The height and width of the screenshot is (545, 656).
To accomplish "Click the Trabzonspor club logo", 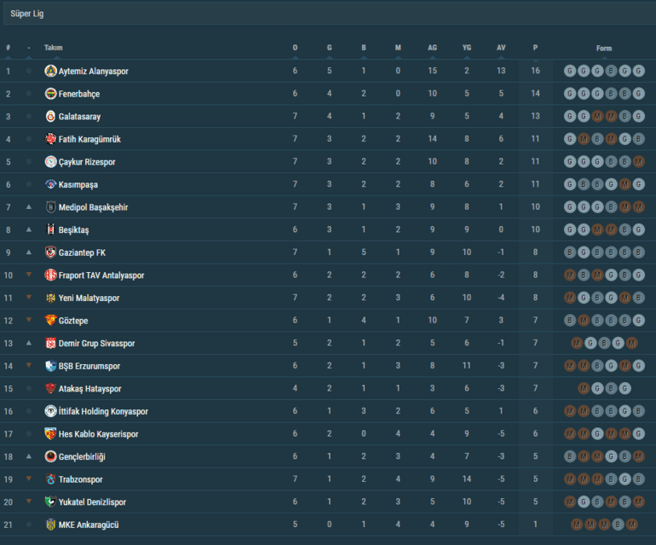I will click(x=50, y=479).
